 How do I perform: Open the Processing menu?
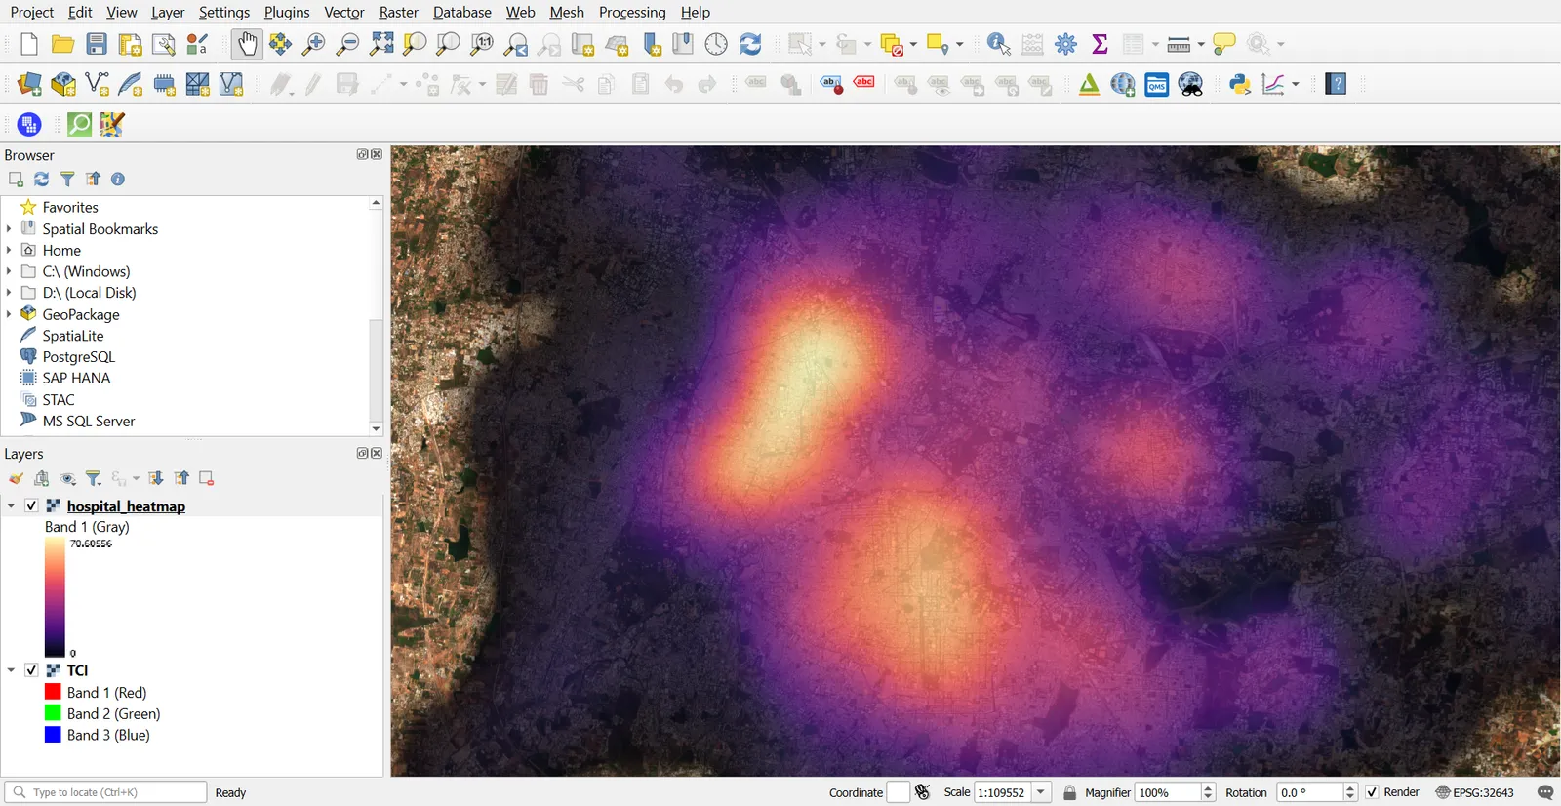(x=632, y=12)
